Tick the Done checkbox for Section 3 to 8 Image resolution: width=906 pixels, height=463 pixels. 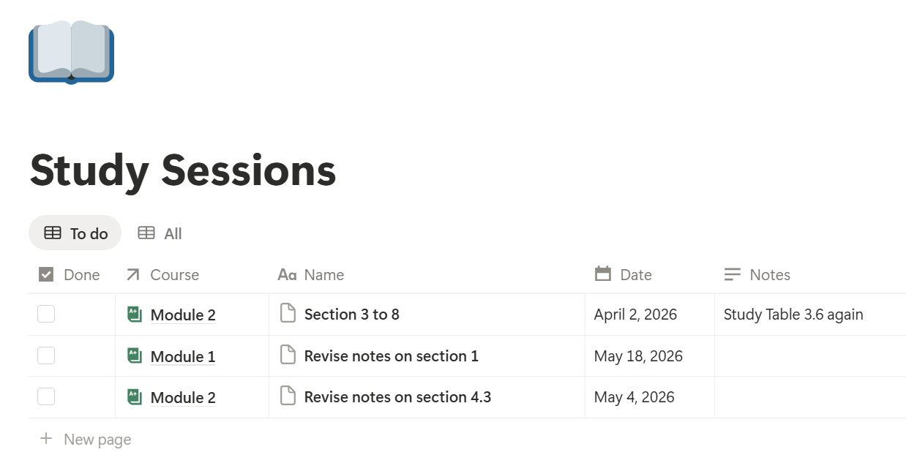click(46, 314)
